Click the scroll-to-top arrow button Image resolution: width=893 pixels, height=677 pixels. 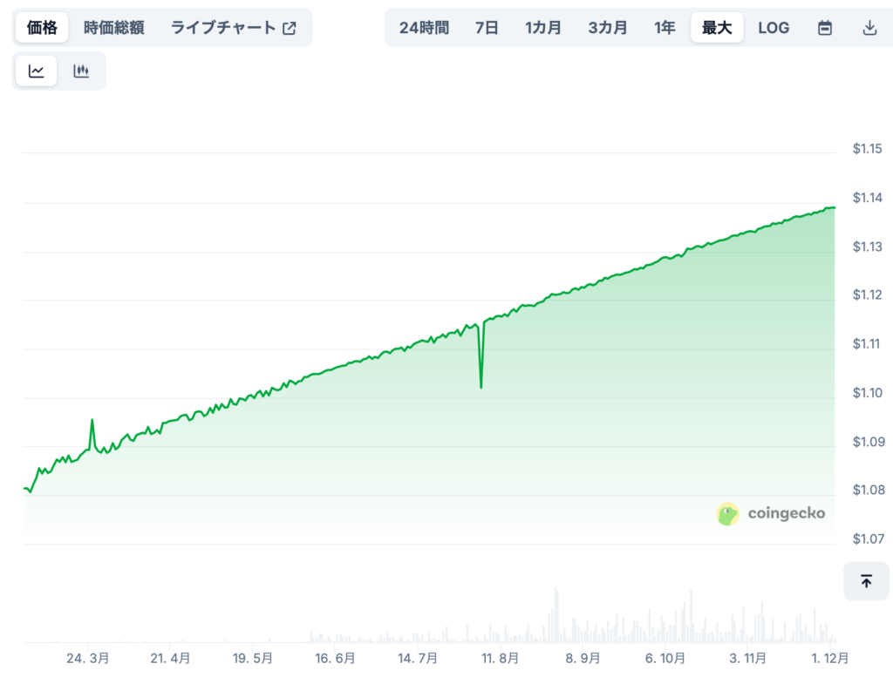pos(866,580)
